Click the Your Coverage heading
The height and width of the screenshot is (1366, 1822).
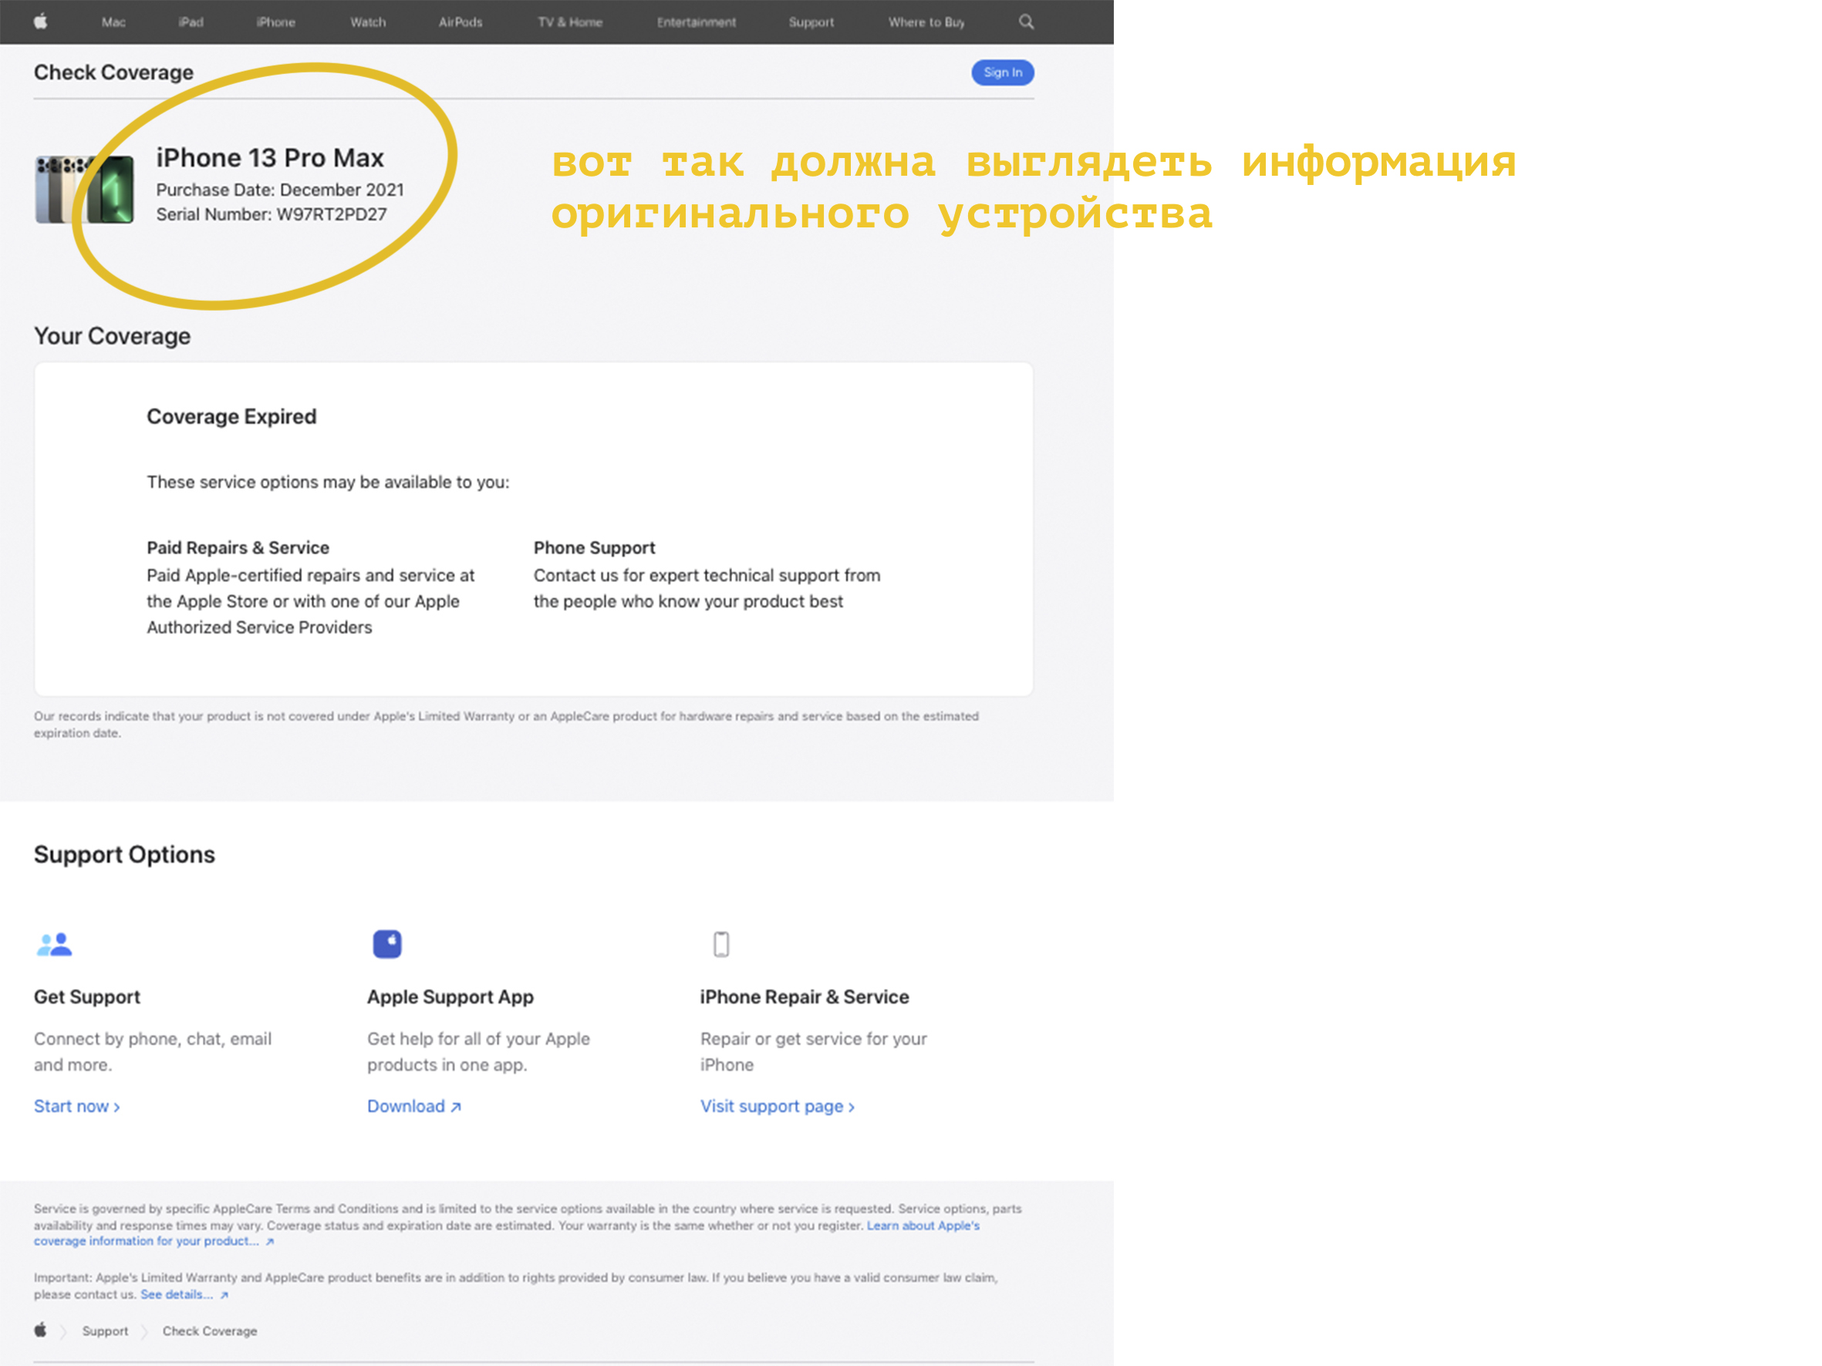pos(112,336)
